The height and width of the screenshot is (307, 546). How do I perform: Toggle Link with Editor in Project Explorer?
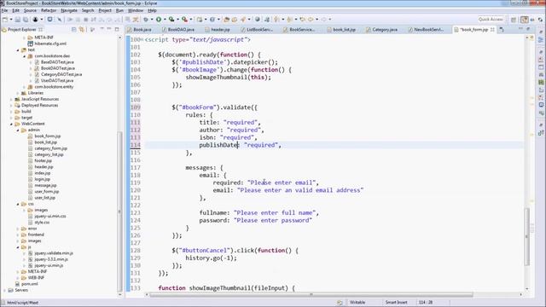click(82, 30)
